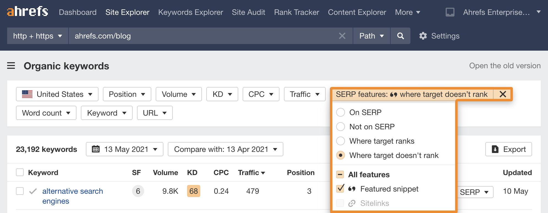Click the ahrefs logo
548x213 pixels.
tap(28, 12)
